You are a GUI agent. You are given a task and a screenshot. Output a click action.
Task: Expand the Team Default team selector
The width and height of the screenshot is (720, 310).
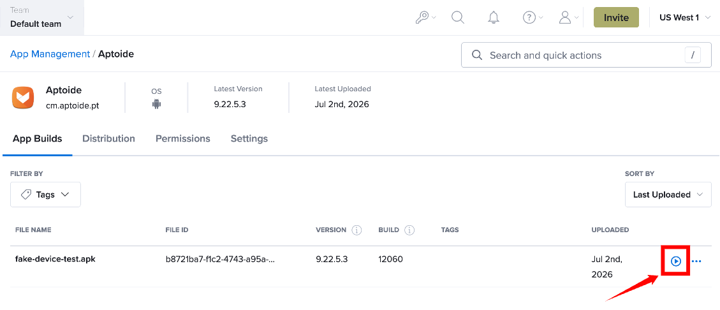42,17
